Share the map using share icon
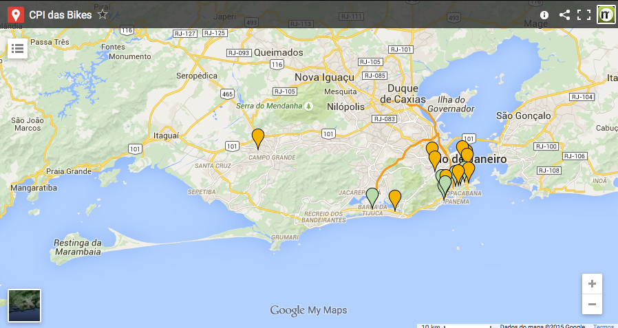Image resolution: width=618 pixels, height=328 pixels. [x=564, y=15]
